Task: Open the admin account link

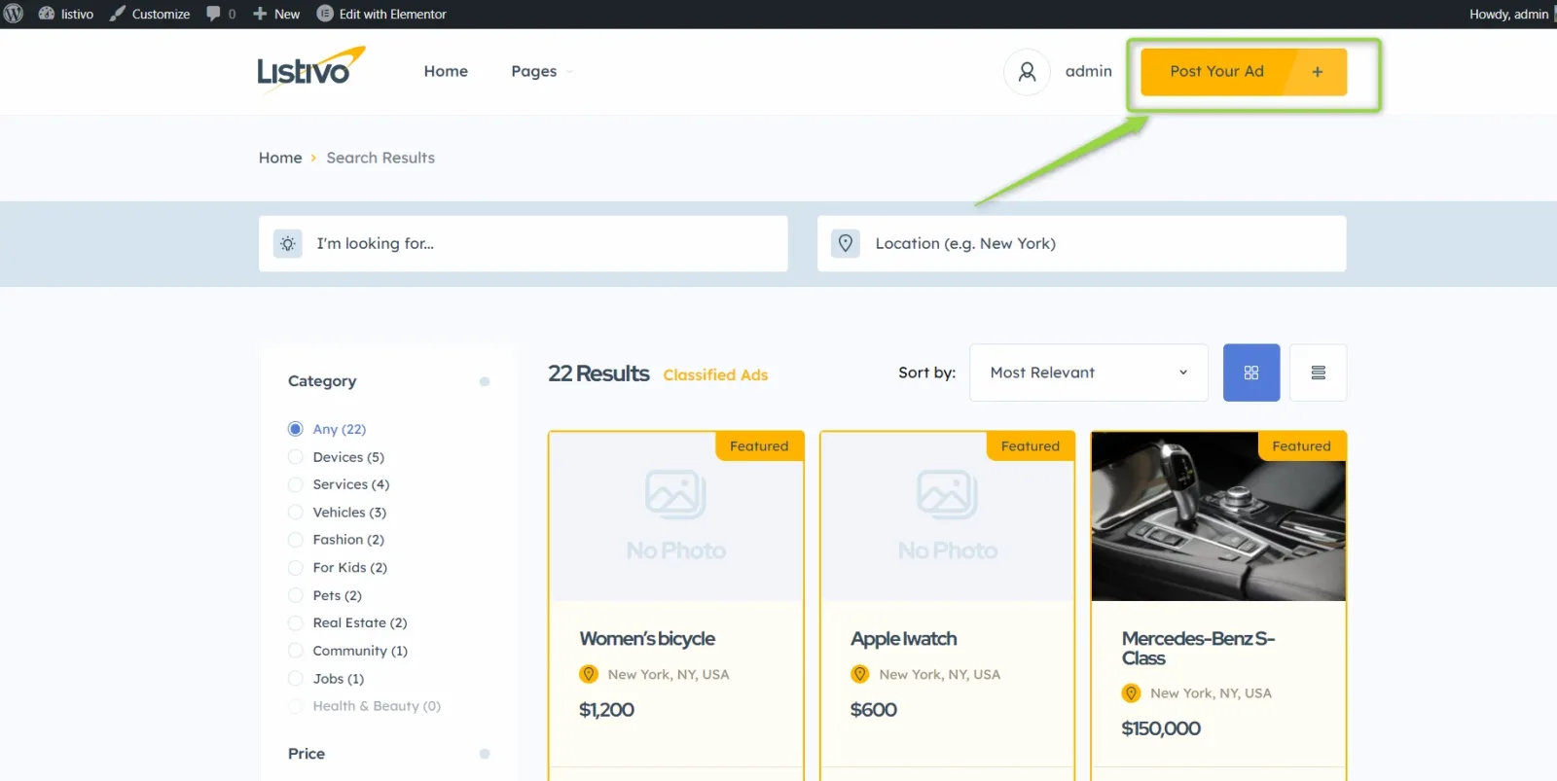Action: coord(1088,71)
